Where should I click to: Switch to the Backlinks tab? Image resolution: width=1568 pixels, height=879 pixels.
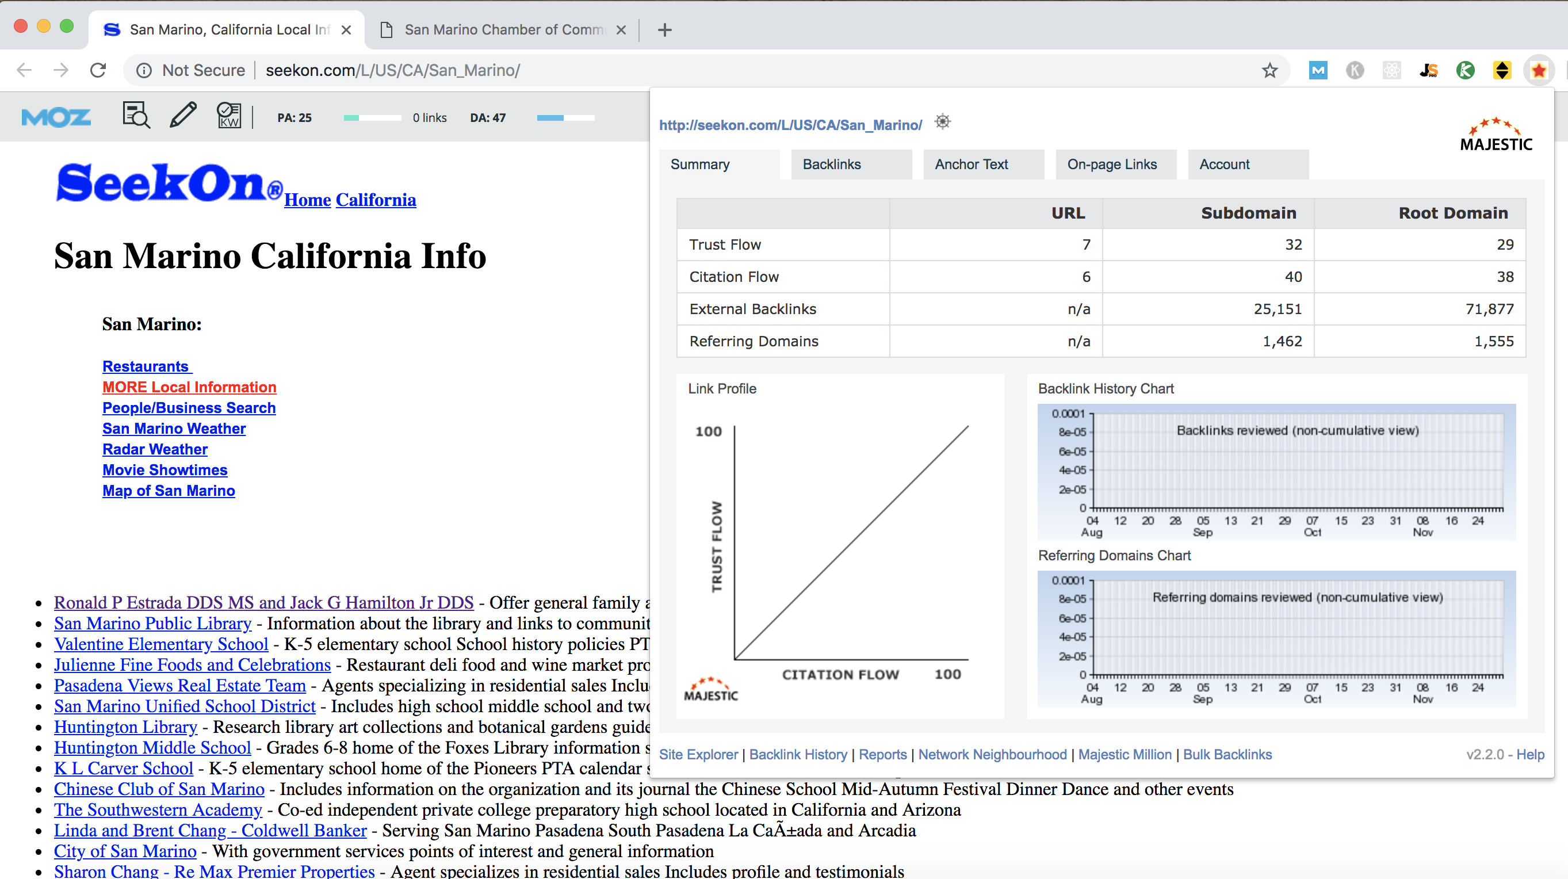click(x=851, y=165)
